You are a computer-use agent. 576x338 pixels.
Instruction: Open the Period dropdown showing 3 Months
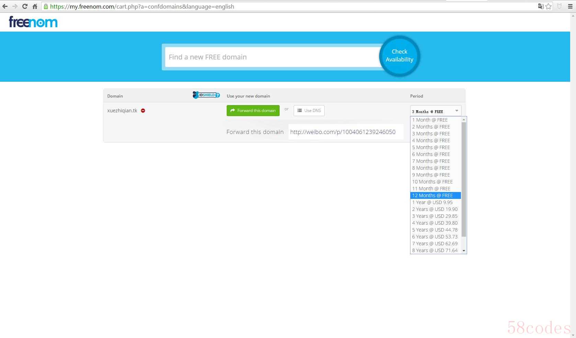coord(436,111)
